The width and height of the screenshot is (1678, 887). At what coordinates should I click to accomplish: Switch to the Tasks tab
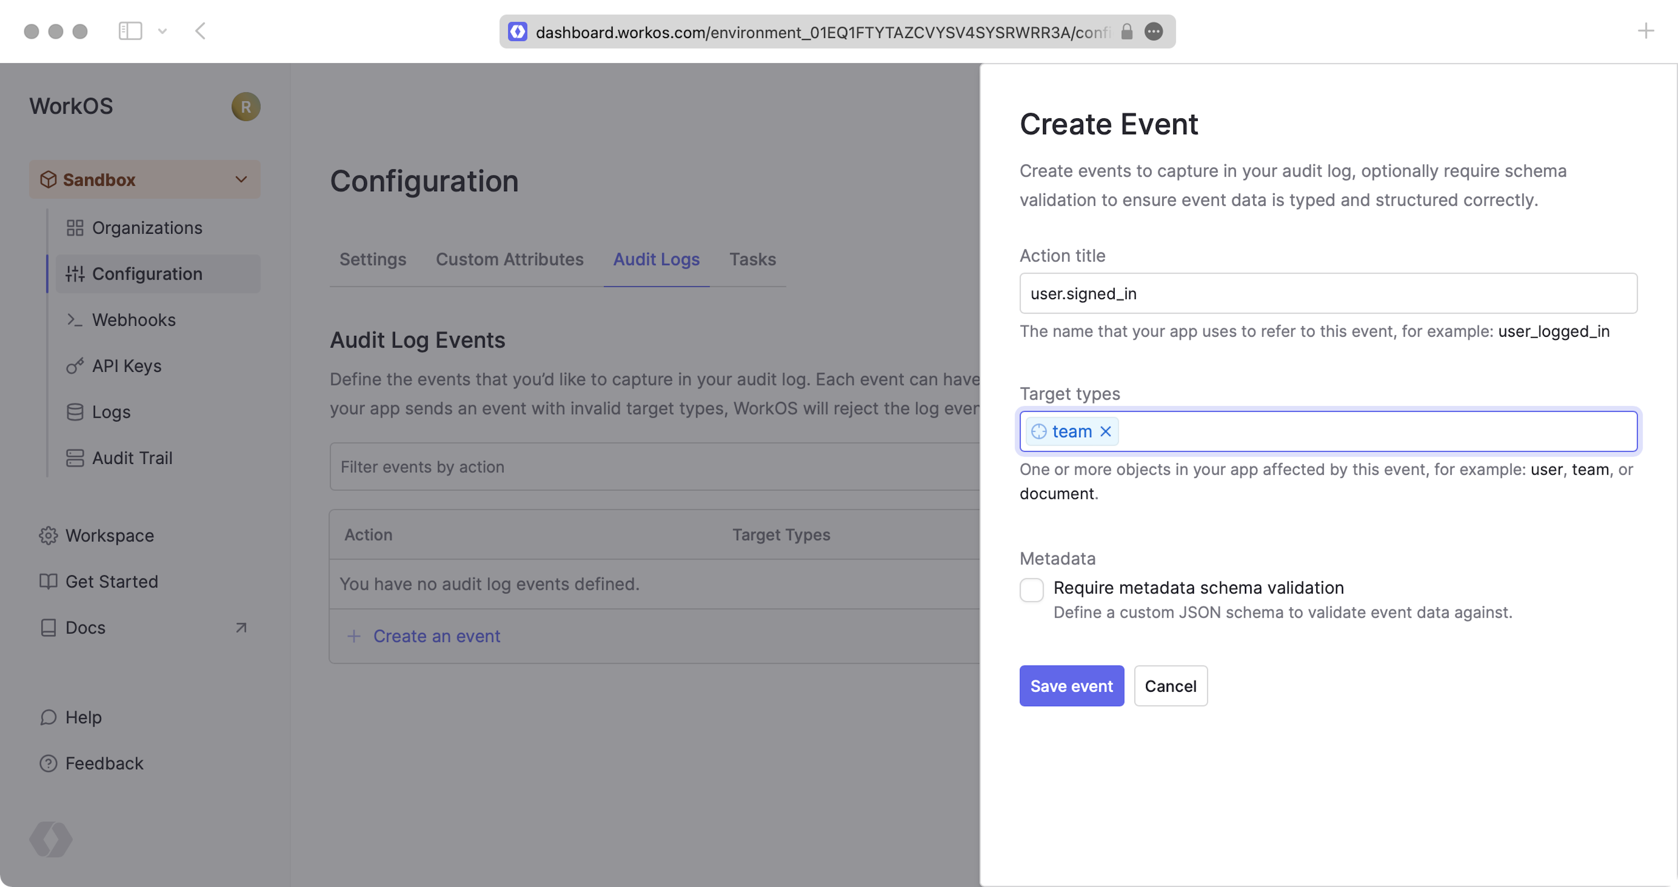point(752,259)
